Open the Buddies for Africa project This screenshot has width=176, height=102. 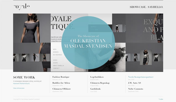tap(61, 83)
